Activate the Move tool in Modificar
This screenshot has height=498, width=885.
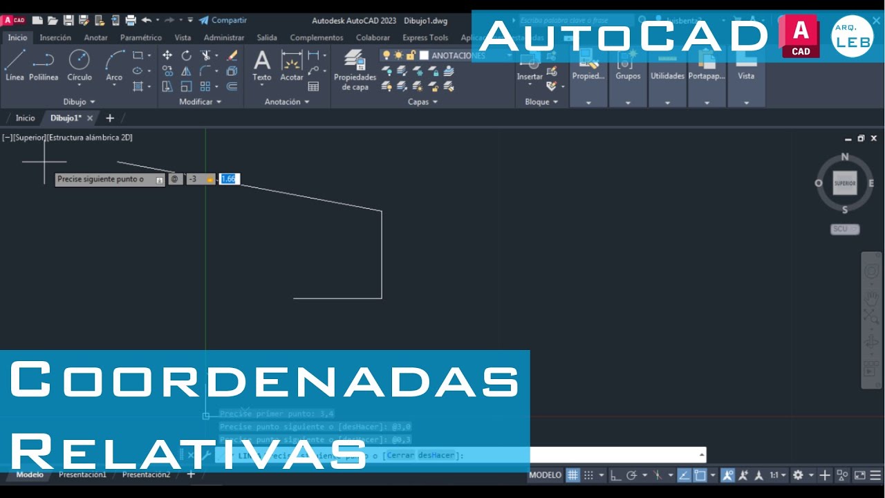click(x=167, y=55)
